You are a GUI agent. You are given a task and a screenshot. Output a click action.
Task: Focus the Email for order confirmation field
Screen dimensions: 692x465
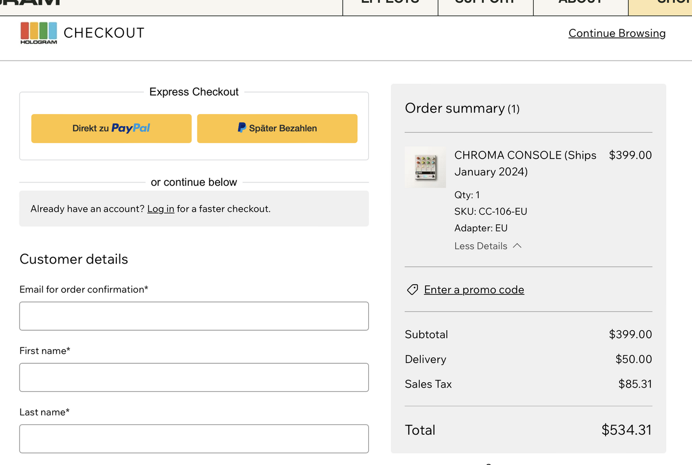194,316
